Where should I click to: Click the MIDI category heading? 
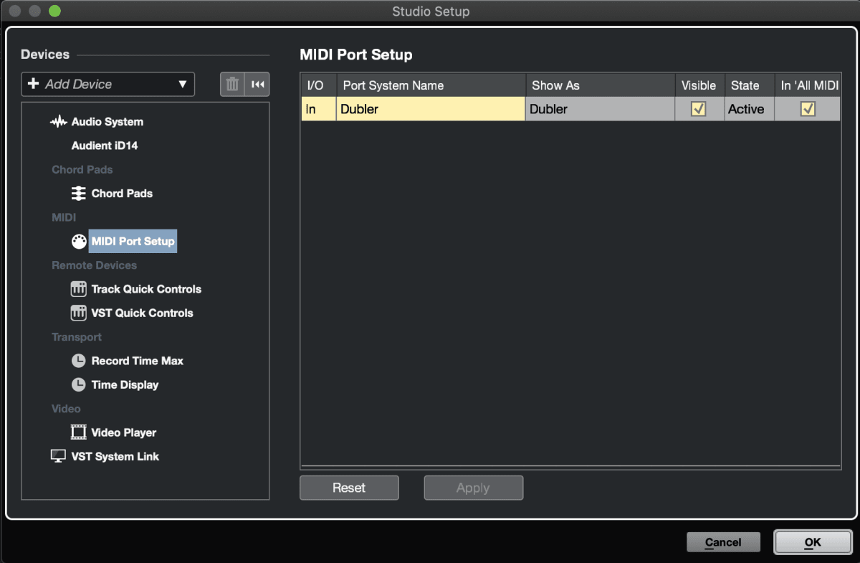[x=64, y=217]
